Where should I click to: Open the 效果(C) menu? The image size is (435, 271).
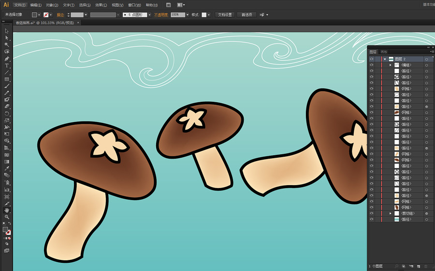click(101, 5)
